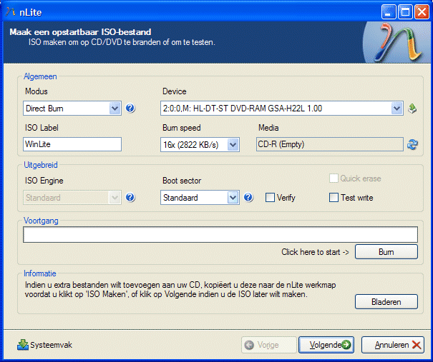Open the ISO Engine dropdown
Screen dimensions: 433x362
(x=72, y=198)
